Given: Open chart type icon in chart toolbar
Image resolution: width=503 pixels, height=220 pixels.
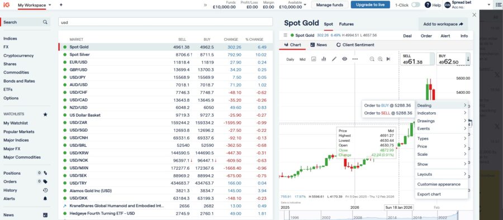Looking at the screenshot, I should pos(314,59).
